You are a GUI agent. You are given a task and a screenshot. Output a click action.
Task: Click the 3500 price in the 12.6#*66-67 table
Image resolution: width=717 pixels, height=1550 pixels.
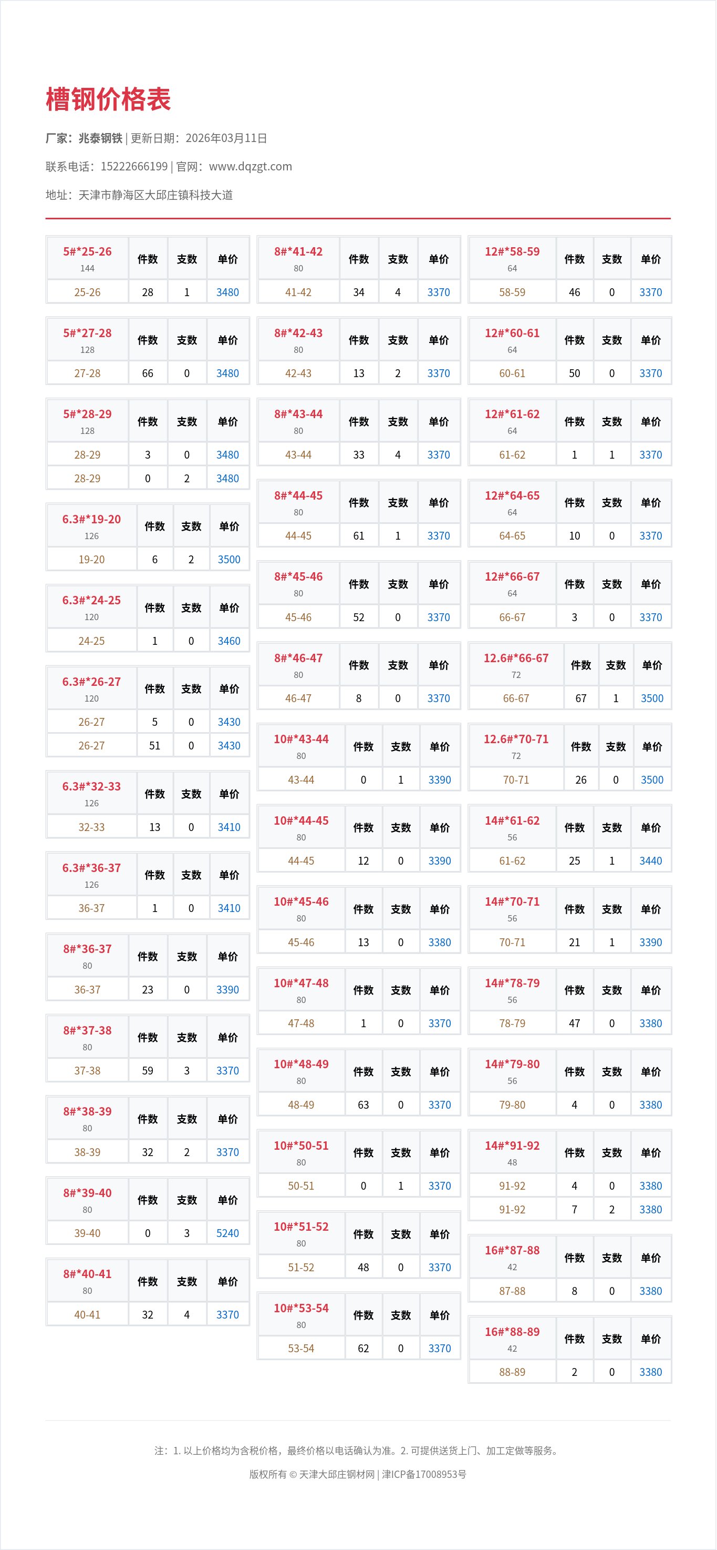(x=652, y=698)
